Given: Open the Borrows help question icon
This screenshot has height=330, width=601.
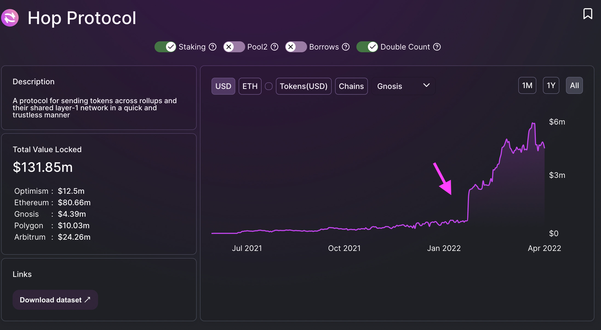Looking at the screenshot, I should [346, 47].
